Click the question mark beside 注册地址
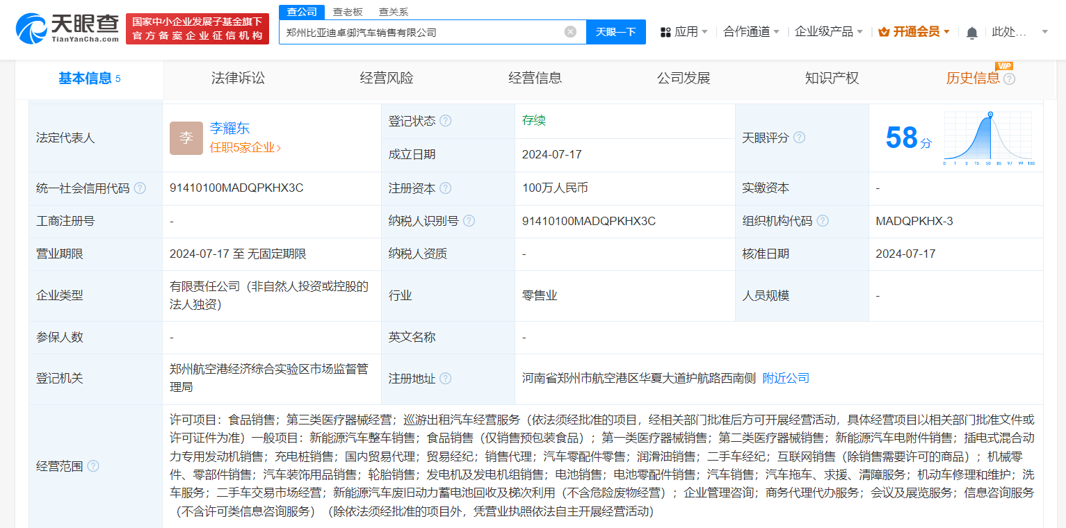The width and height of the screenshot is (1066, 528). (447, 379)
